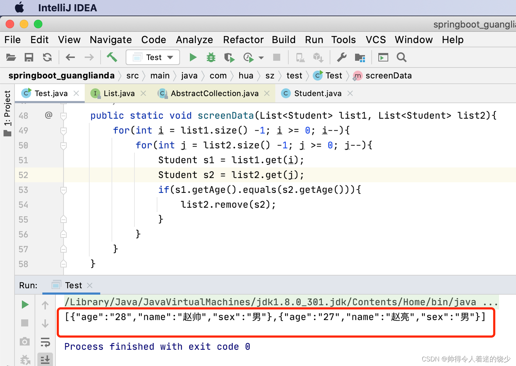Open the Navigate menu
The height and width of the screenshot is (366, 516).
point(111,40)
